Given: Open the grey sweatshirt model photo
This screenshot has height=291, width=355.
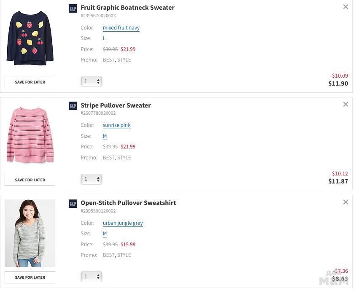Looking at the screenshot, I should (x=30, y=233).
